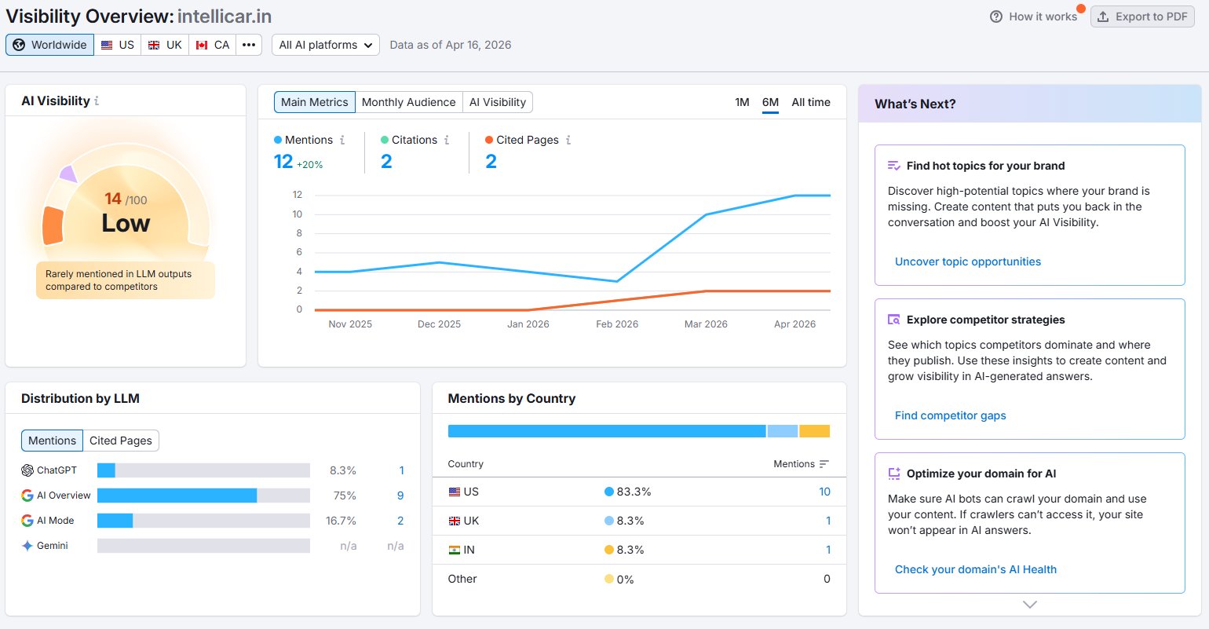The image size is (1209, 629).
Task: Click the AI Mode Google icon
Action: pyautogui.click(x=27, y=521)
